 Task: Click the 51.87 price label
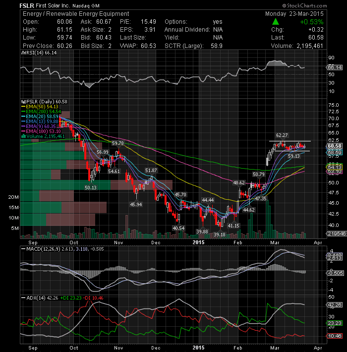point(151,171)
